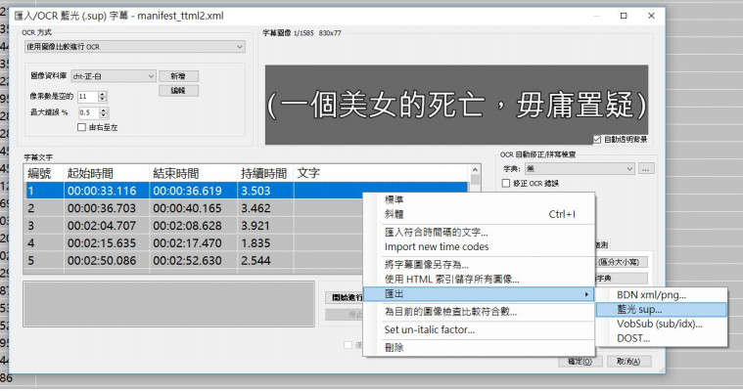Choose 標準 in the context menu

pyautogui.click(x=479, y=199)
